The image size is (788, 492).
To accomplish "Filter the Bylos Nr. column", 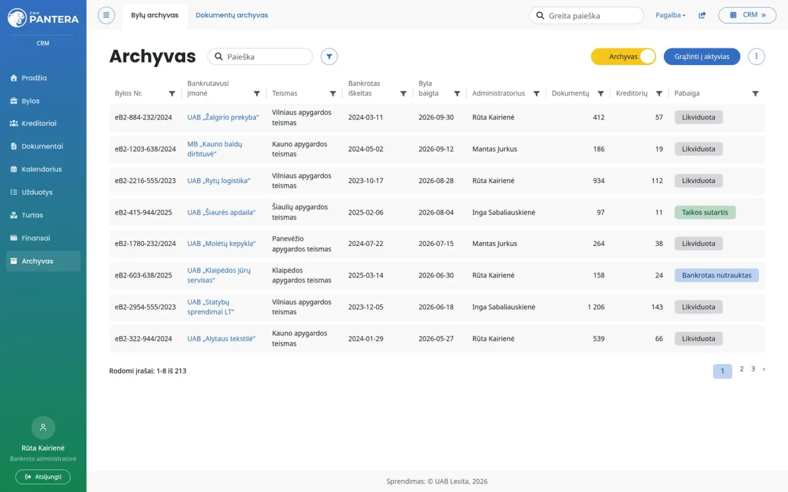I will 172,94.
